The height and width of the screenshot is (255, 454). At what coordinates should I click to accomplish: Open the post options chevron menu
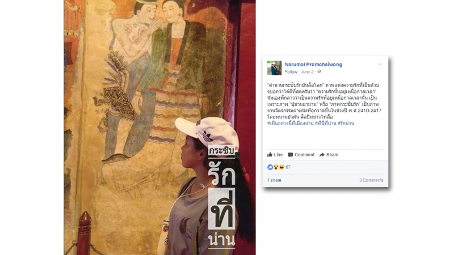380,64
